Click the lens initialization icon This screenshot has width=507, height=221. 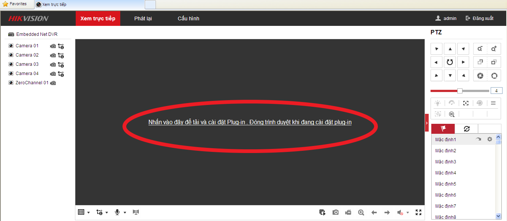(480, 103)
